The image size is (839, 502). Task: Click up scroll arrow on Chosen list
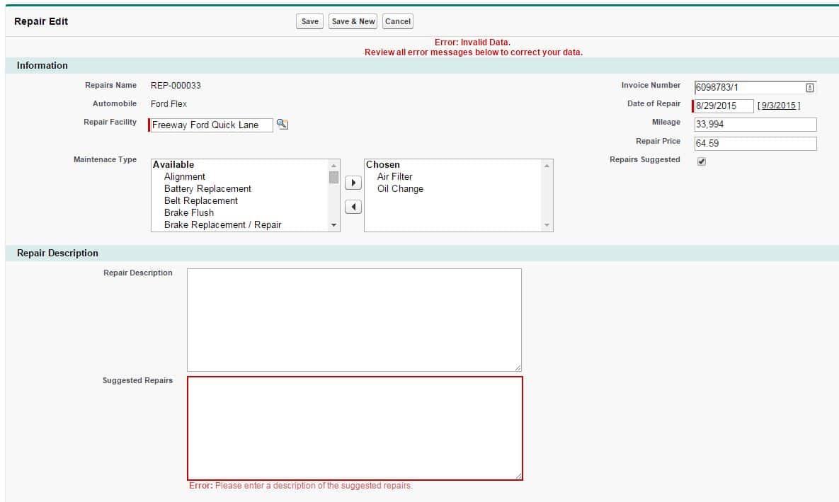(x=547, y=166)
